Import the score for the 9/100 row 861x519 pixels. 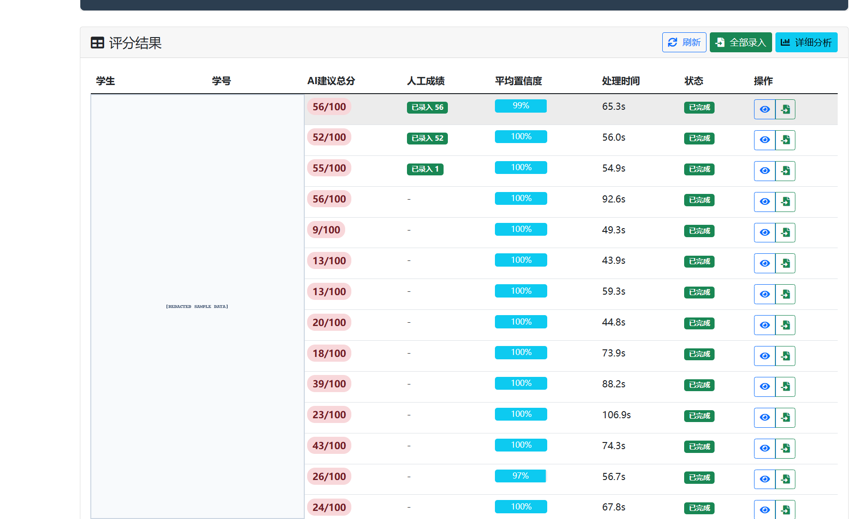pos(785,232)
